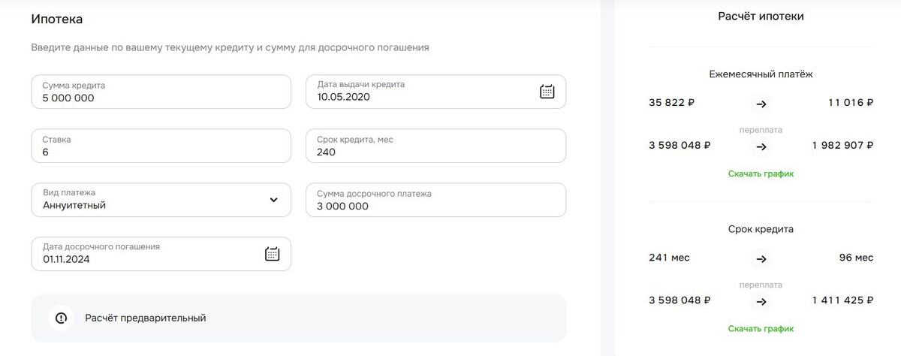Edit the Ставка field showing 6
This screenshot has width=901, height=356.
pos(161,146)
